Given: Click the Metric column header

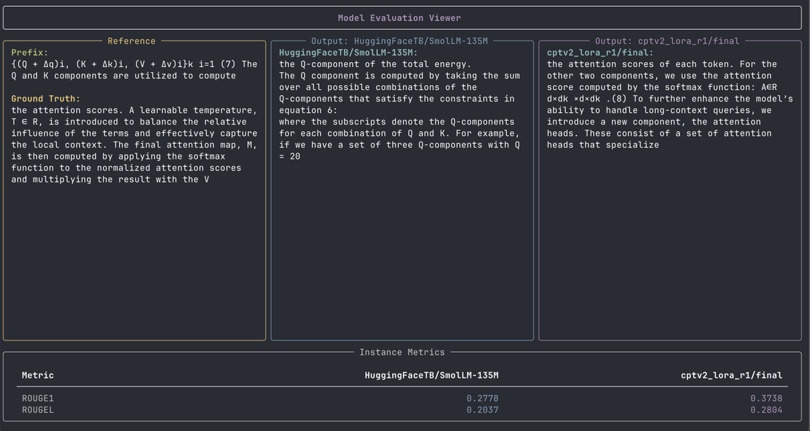Looking at the screenshot, I should click(x=38, y=375).
